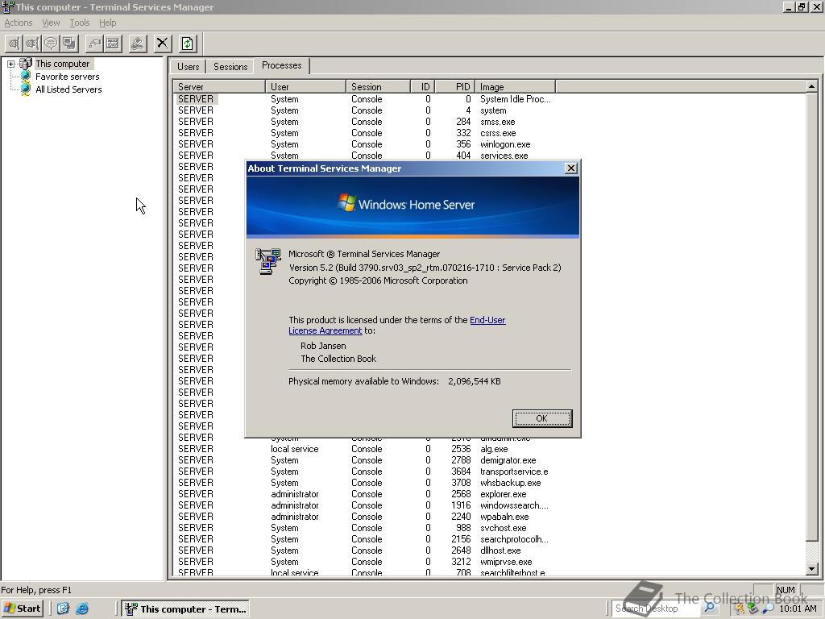Expand the This computer tree node
The image size is (825, 619).
click(10, 64)
